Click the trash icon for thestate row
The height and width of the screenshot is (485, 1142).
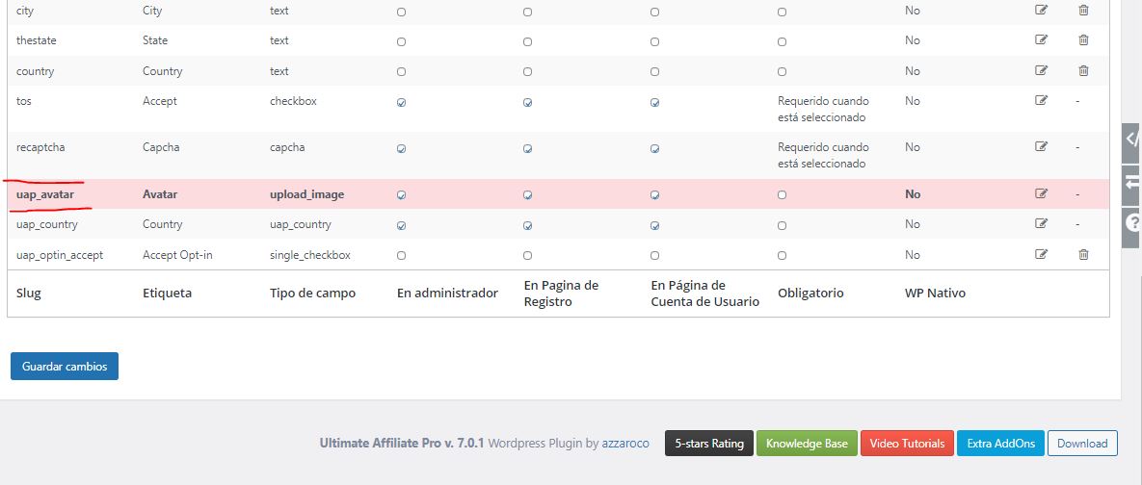1083,40
